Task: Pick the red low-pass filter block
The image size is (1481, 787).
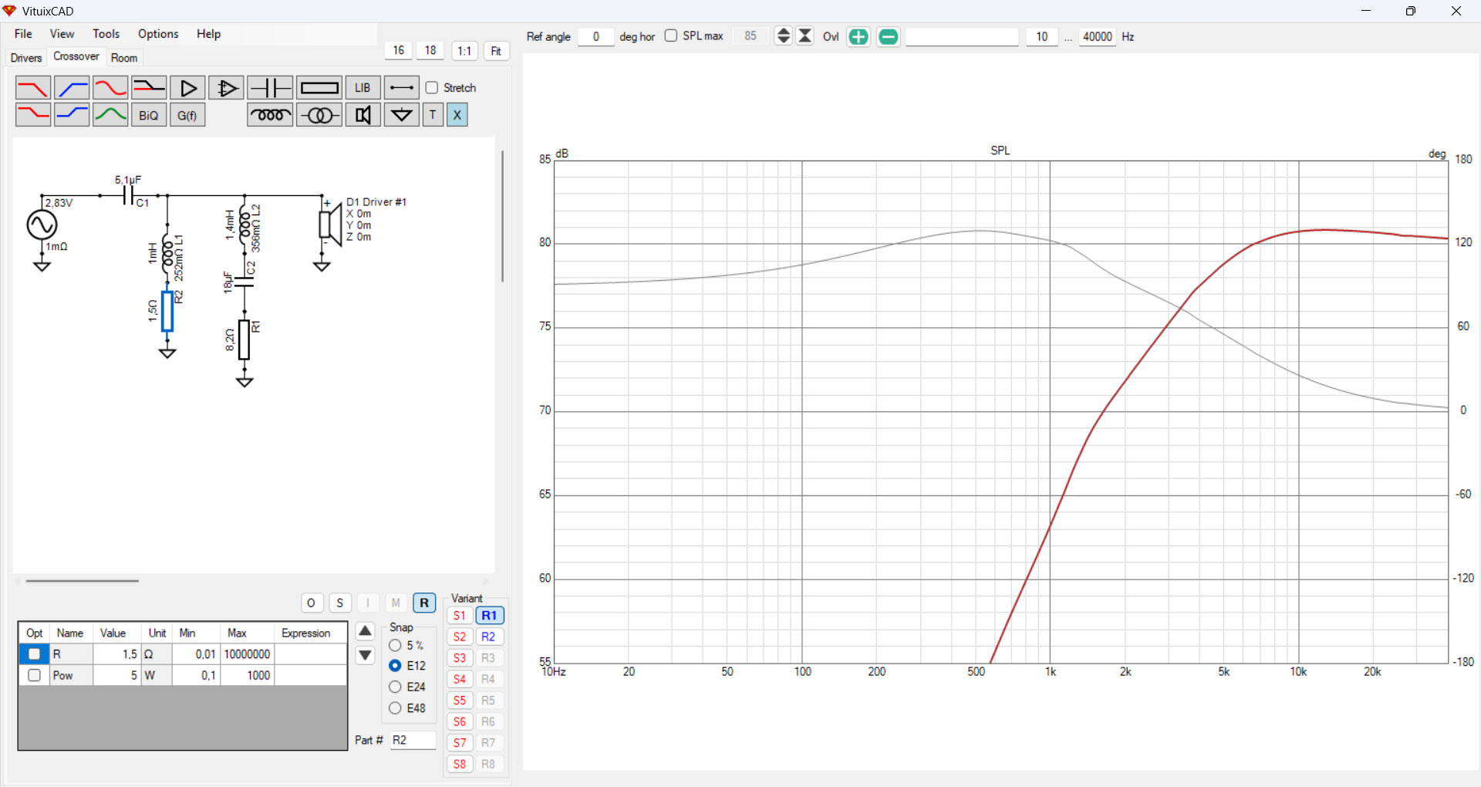Action: click(x=32, y=88)
